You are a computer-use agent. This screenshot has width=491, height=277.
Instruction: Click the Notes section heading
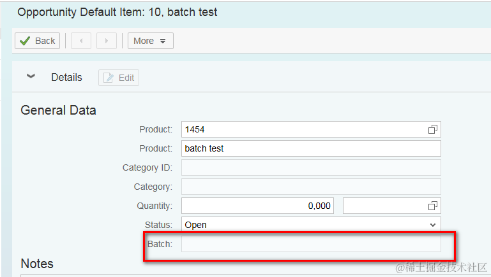pyautogui.click(x=37, y=264)
